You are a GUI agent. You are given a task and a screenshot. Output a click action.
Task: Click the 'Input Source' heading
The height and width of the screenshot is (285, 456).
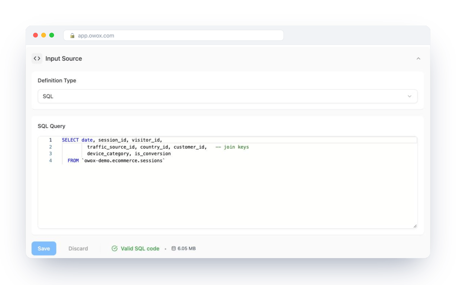(63, 59)
